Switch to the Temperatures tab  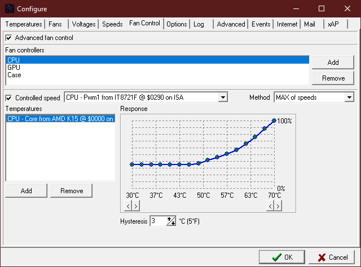tap(24, 24)
